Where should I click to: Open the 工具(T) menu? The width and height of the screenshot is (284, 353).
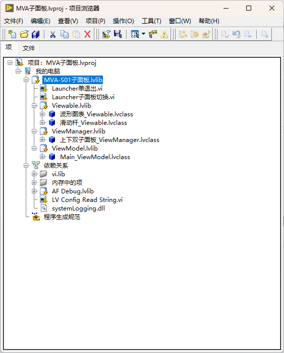click(151, 21)
